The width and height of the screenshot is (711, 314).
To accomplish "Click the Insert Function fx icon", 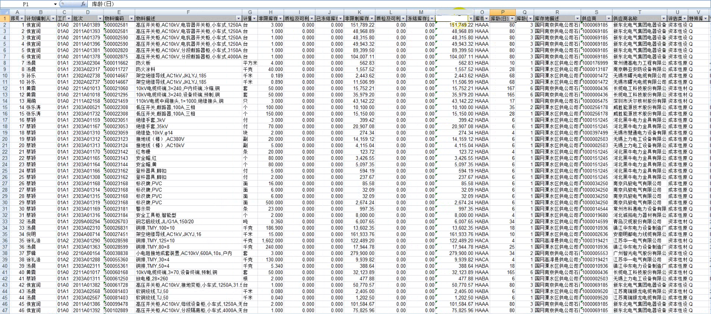I will click(x=83, y=4).
